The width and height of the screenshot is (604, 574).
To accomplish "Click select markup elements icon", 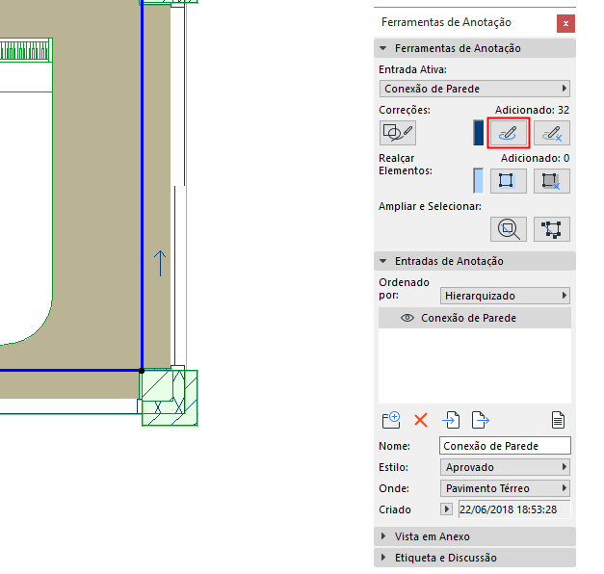I will pos(552,229).
